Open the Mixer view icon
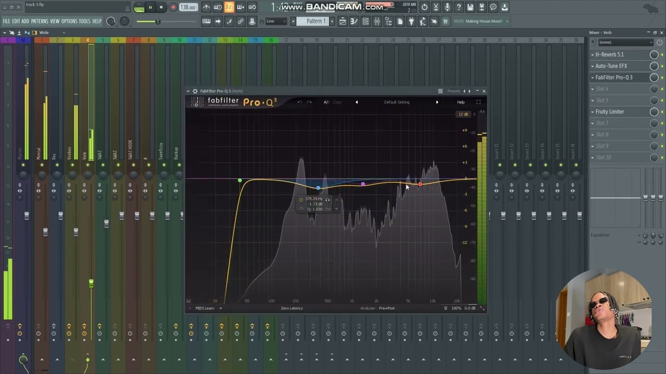Viewport: 666px width, 374px height. 377,21
